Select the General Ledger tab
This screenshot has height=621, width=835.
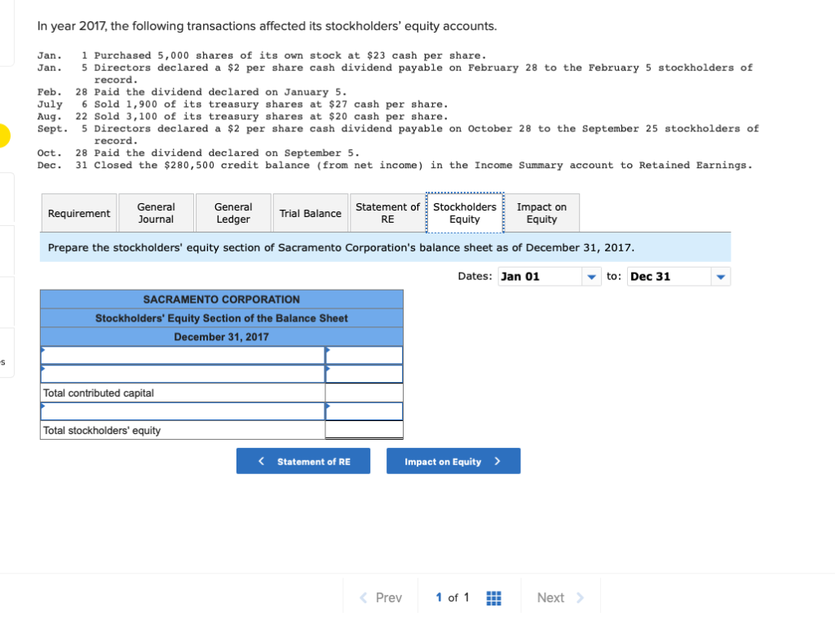click(233, 213)
